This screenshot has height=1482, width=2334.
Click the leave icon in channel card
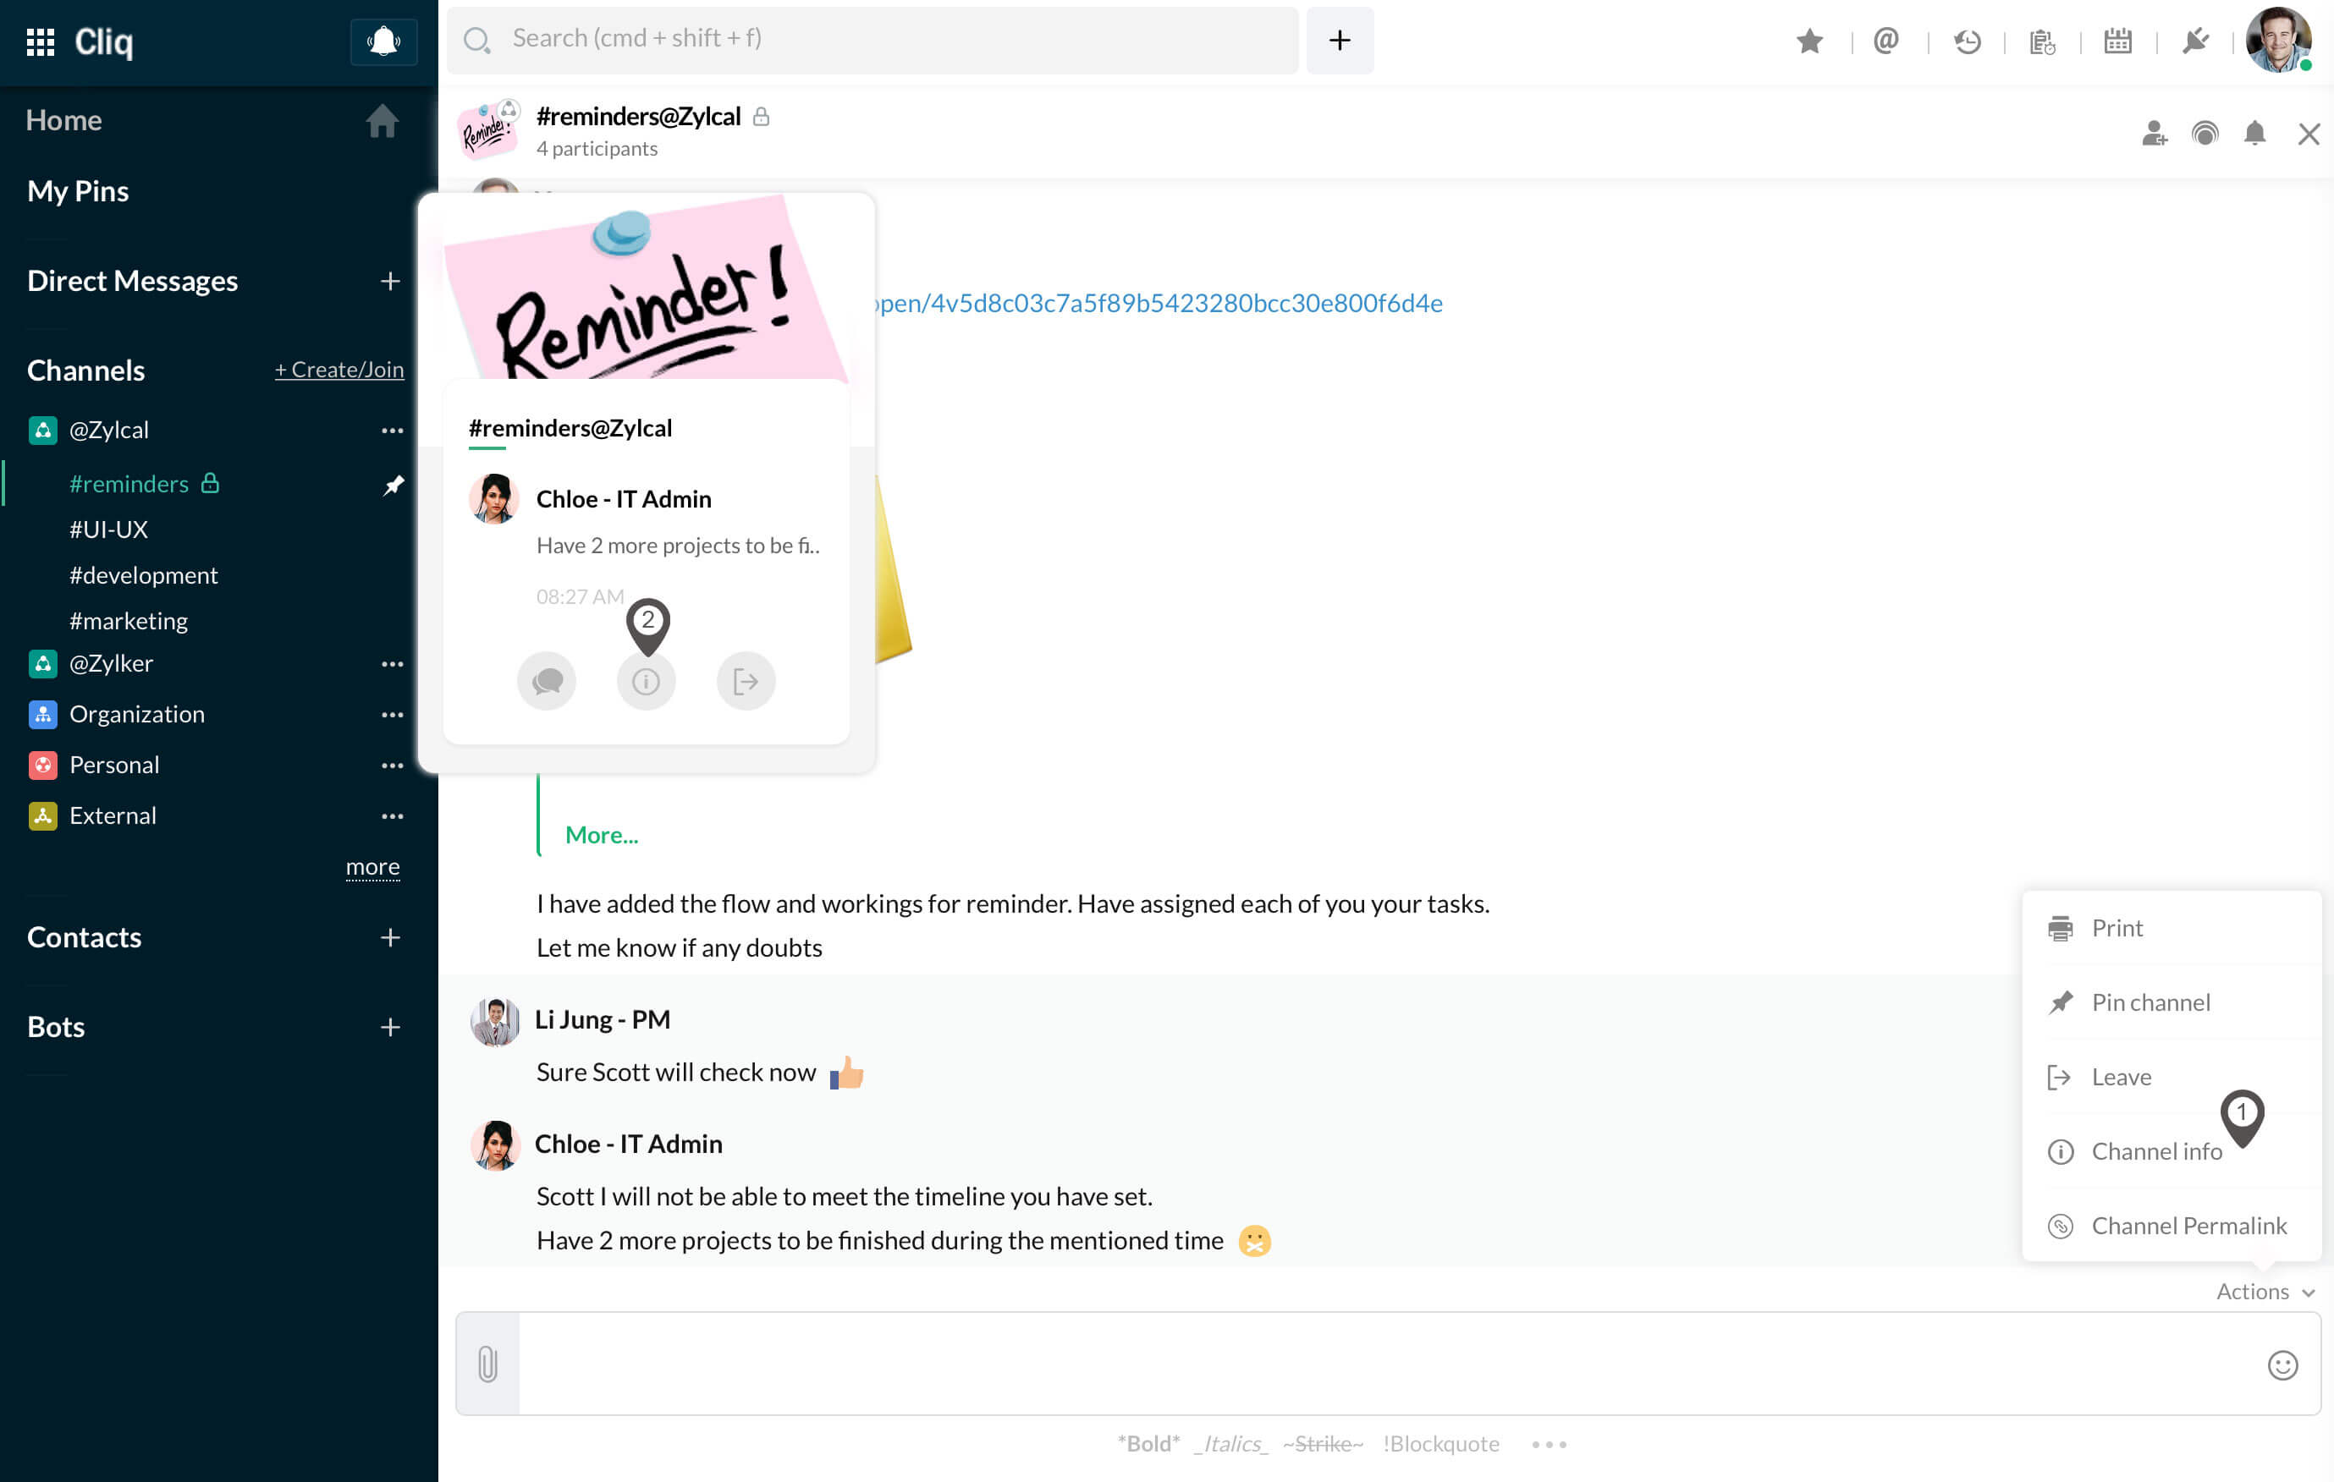click(x=746, y=681)
